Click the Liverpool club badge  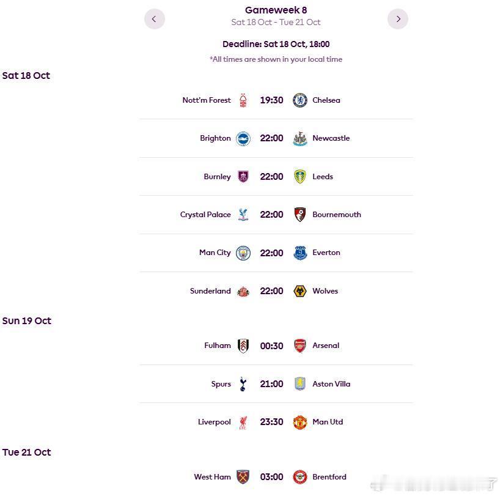[x=243, y=422]
